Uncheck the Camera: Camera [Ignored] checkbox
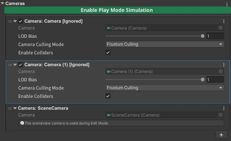Screen dimensions: 231x141 20,21
